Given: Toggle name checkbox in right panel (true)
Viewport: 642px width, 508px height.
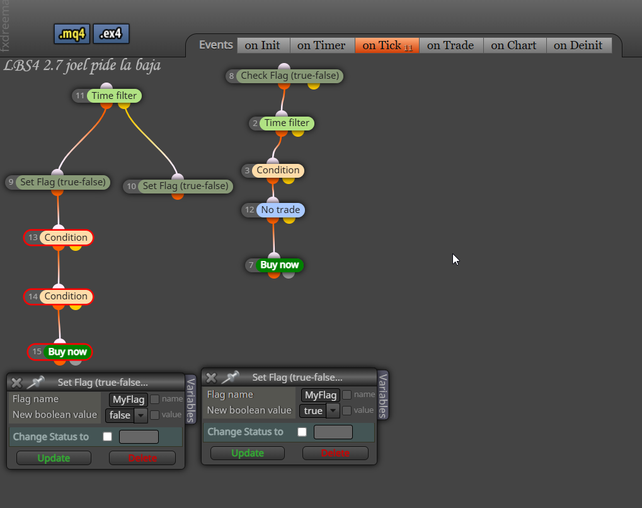Looking at the screenshot, I should click(x=347, y=395).
